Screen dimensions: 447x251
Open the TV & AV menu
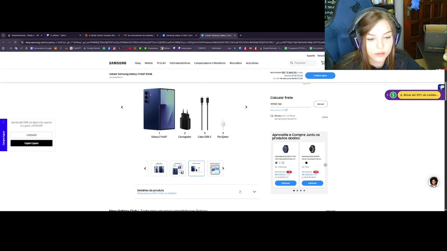161,63
